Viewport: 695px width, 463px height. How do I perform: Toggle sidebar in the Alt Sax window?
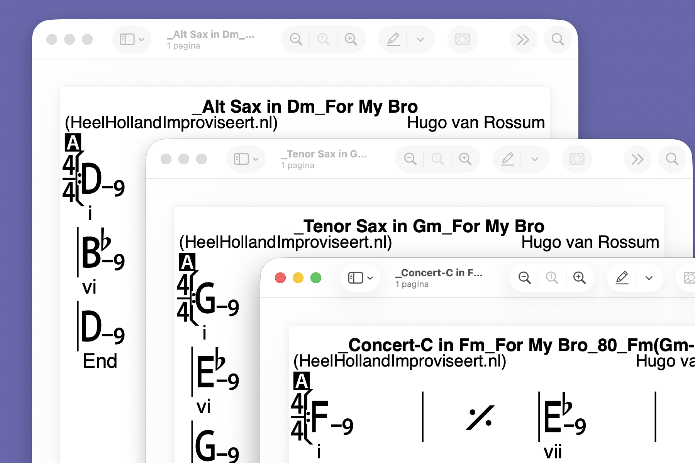[x=127, y=39]
